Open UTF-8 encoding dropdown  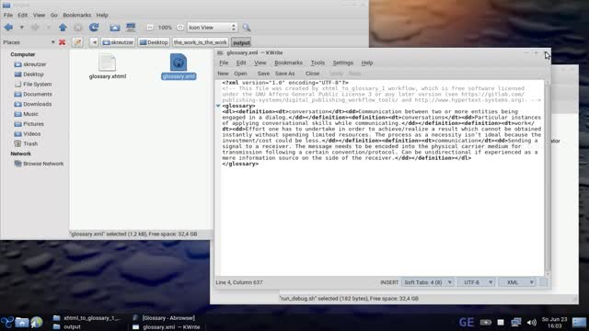click(477, 282)
